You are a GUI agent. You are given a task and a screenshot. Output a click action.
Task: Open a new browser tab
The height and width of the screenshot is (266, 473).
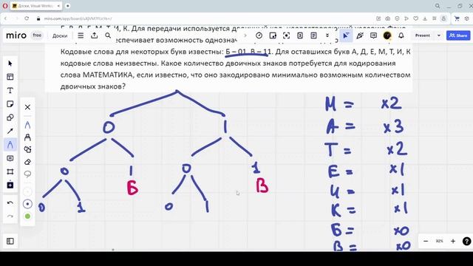point(67,6)
